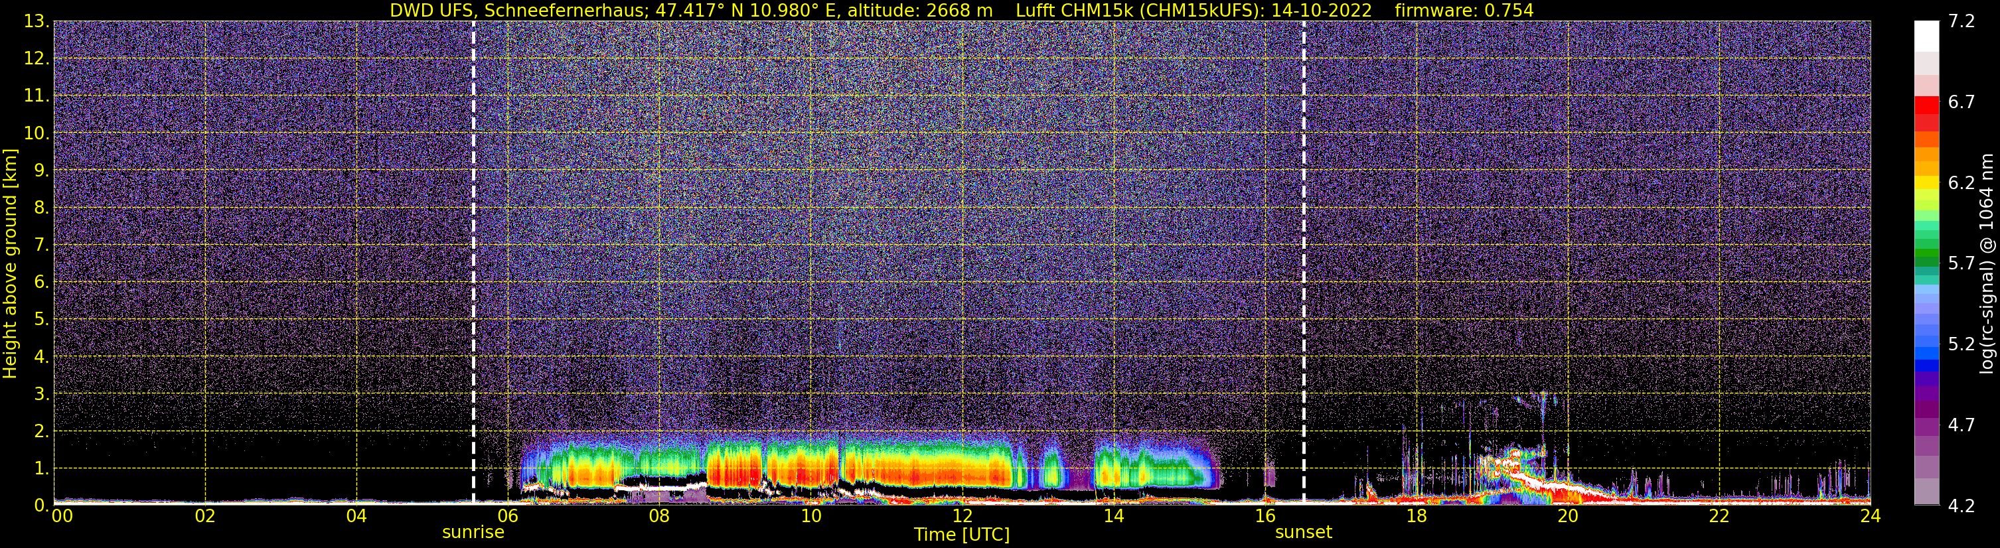Click the '10.' height axis tick label
The image size is (2000, 548).
(x=37, y=133)
